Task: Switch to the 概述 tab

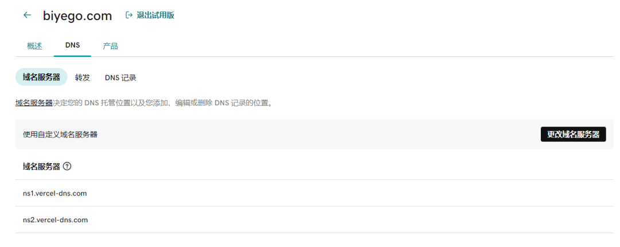Action: pos(34,46)
